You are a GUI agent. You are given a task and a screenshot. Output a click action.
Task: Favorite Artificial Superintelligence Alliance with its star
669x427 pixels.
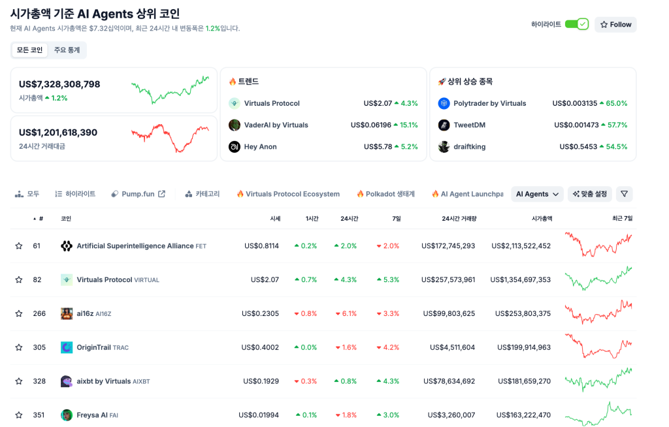click(19, 245)
